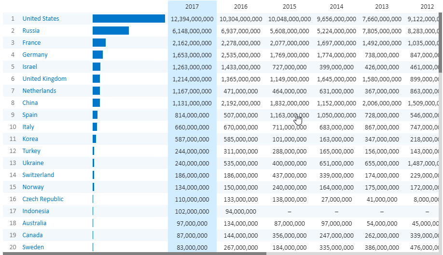The height and width of the screenshot is (255, 443).
Task: Click the 1,214,000,000 value for United Kingdom
Action: (192, 79)
